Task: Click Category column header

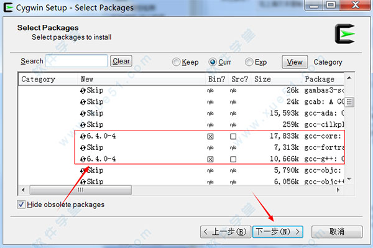Action: pos(48,79)
